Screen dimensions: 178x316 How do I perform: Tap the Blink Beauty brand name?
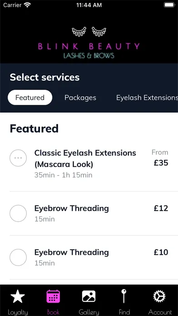pyautogui.click(x=89, y=46)
